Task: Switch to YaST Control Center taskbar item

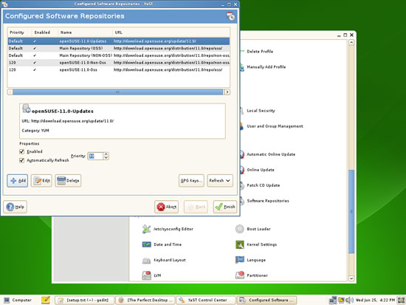Action: click(206, 300)
